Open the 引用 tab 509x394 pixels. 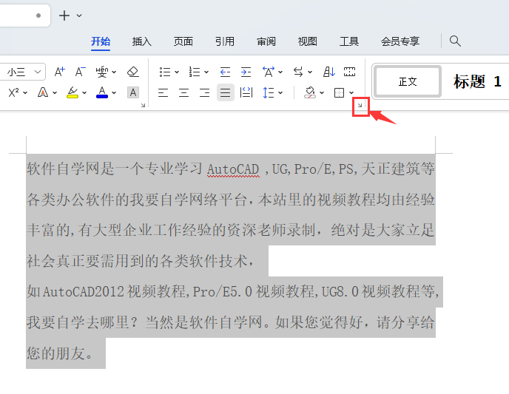pos(225,41)
